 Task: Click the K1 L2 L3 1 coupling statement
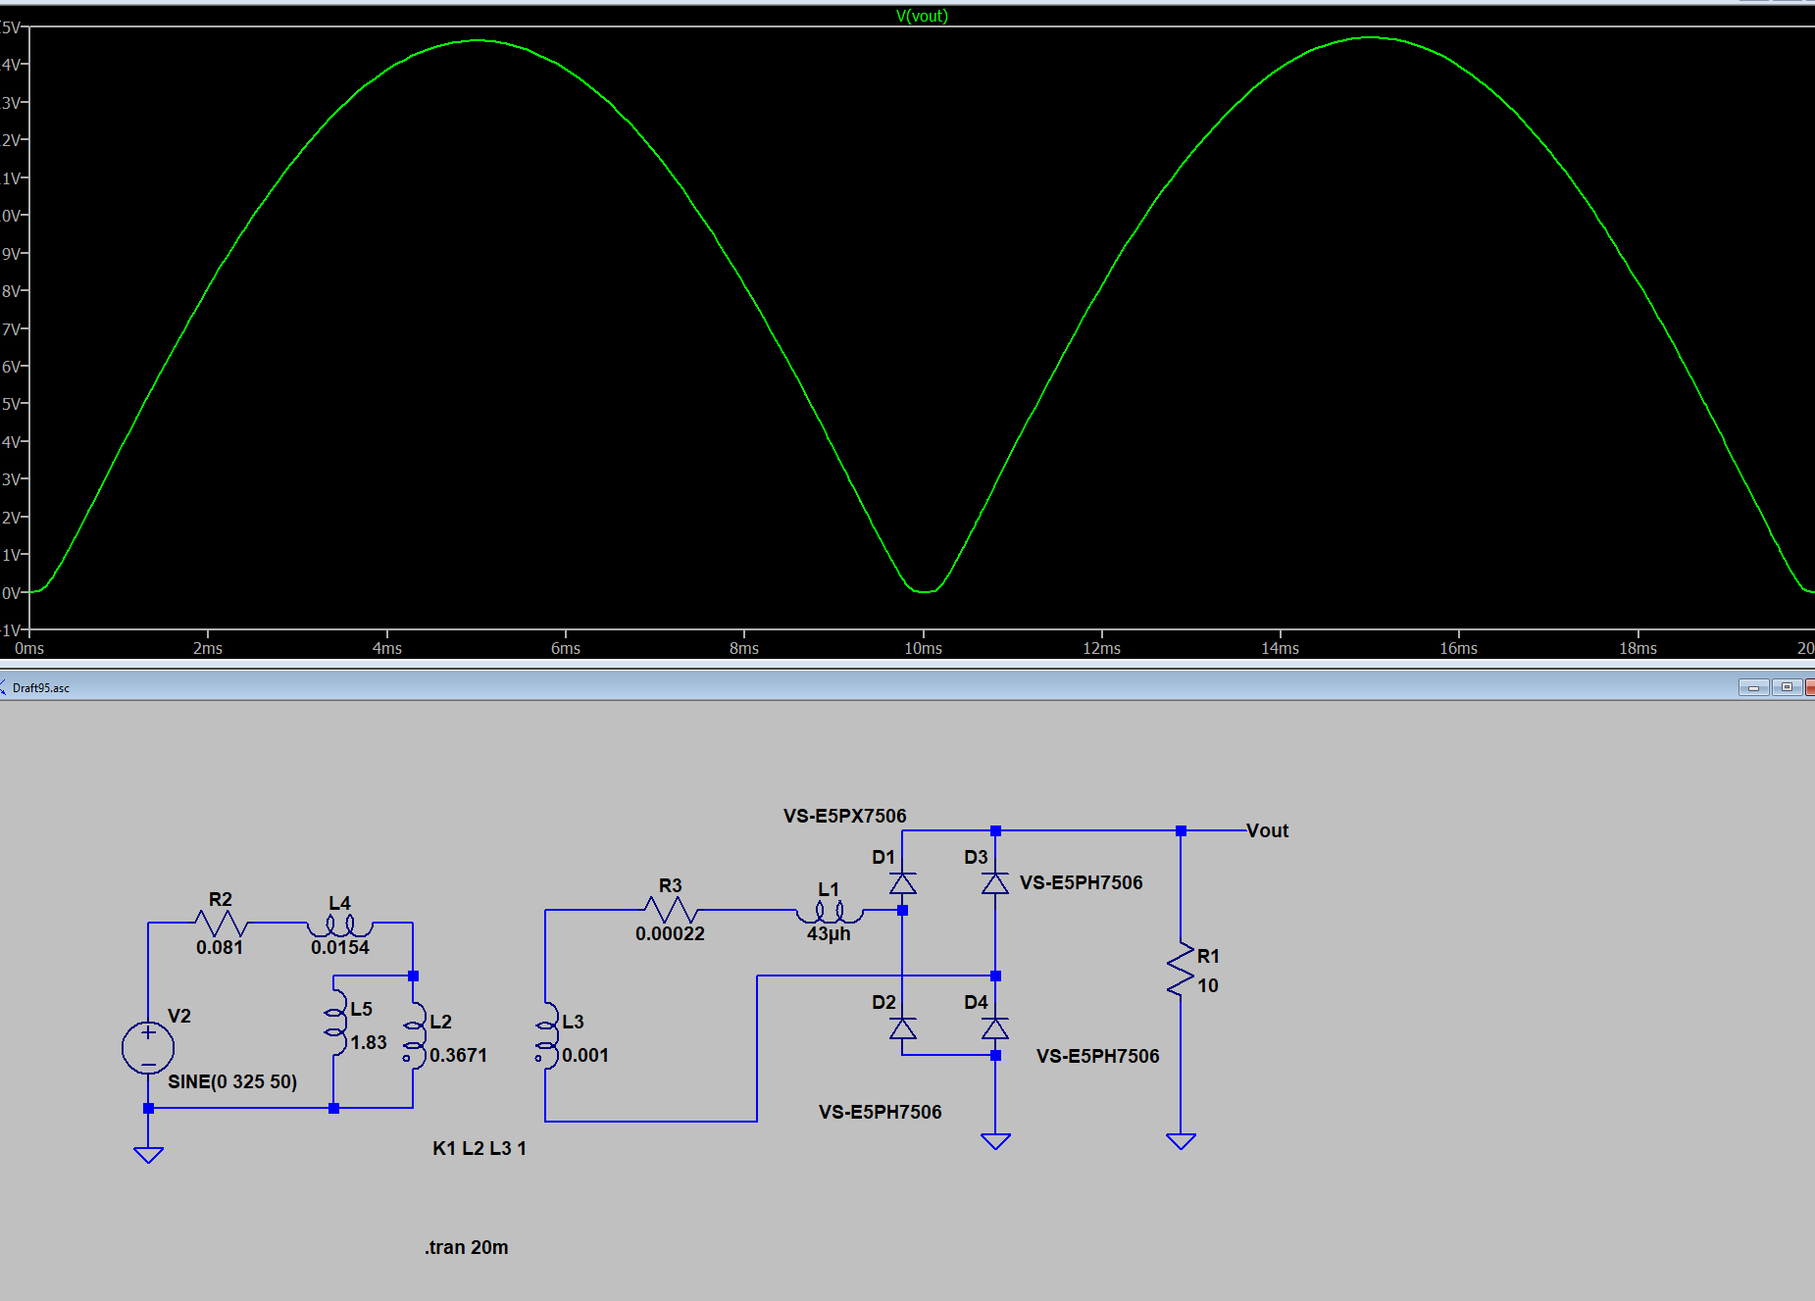[479, 1148]
